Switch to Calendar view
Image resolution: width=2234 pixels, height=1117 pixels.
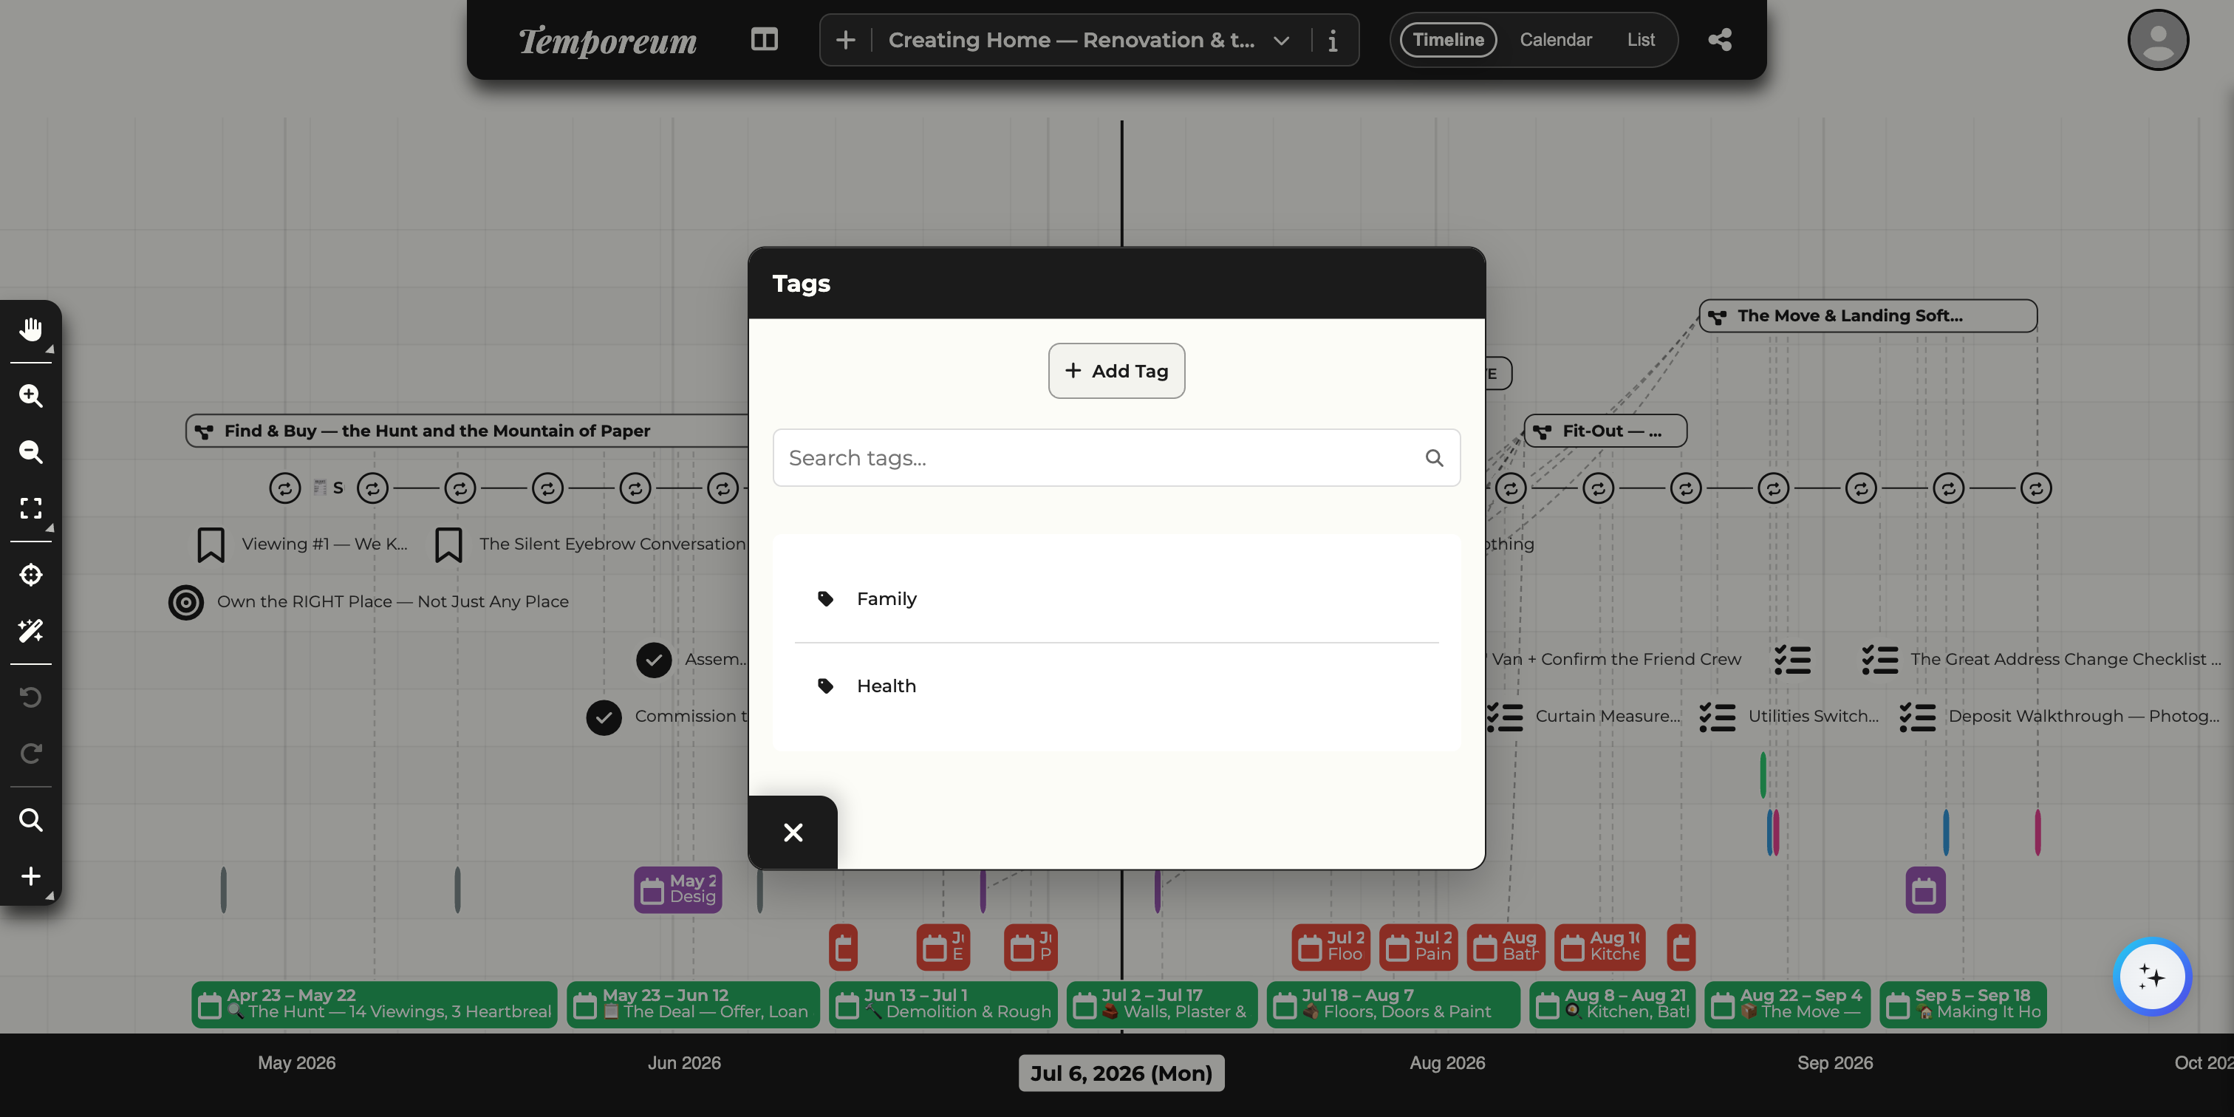click(1556, 40)
